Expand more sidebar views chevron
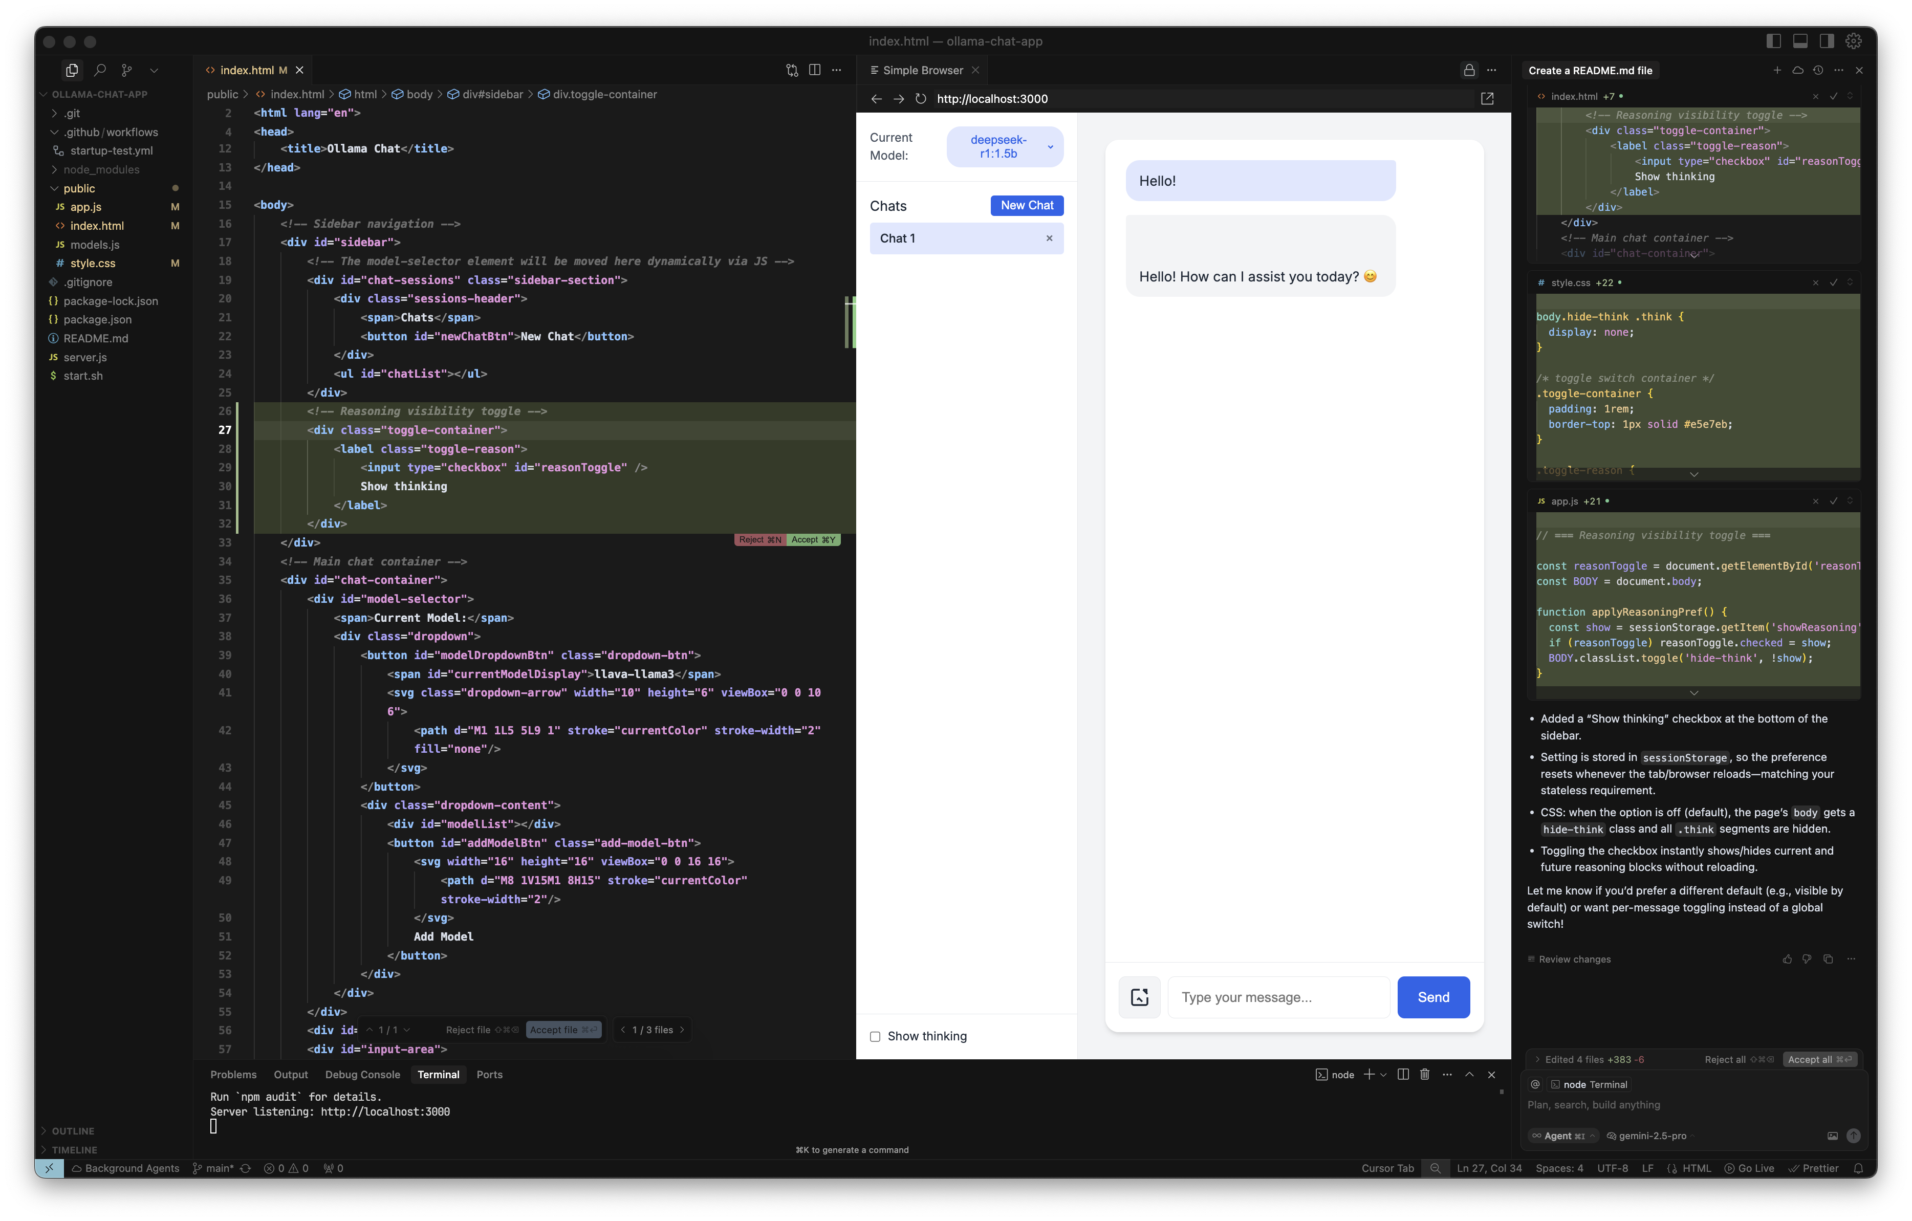 [x=154, y=70]
